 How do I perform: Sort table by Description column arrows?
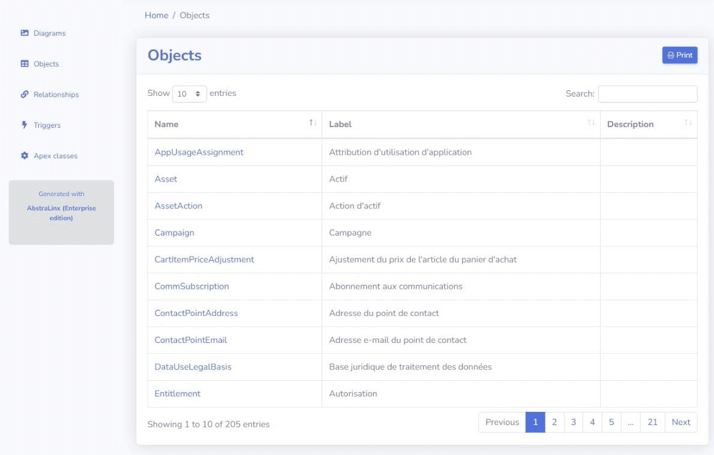688,123
